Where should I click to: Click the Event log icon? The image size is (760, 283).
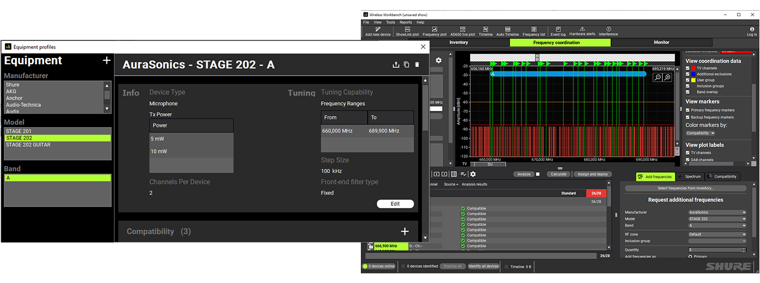click(557, 29)
